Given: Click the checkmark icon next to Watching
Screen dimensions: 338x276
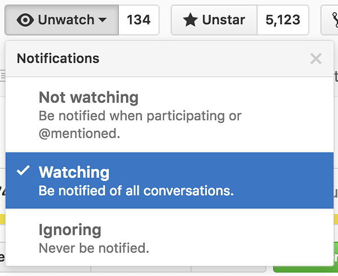Looking at the screenshot, I should pyautogui.click(x=23, y=170).
